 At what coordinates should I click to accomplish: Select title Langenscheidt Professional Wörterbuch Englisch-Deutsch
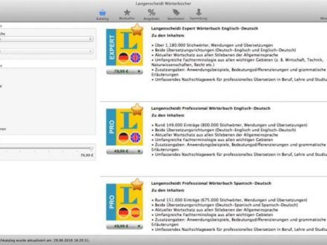[210, 108]
